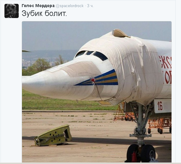Image resolution: width=181 pixels, height=164 pixels.
Task: Click the front landing gear wheels
Action: click(x=141, y=153)
